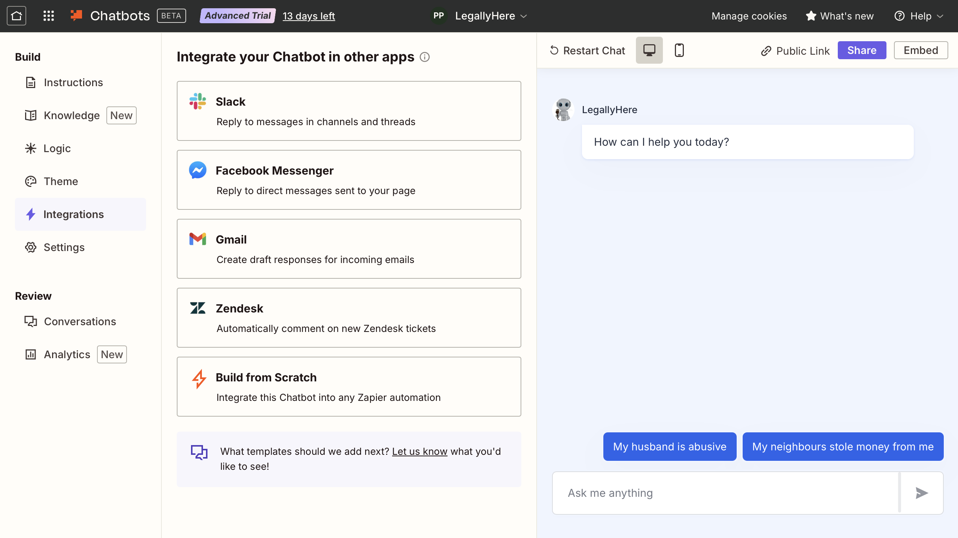Click the Integrations bolt icon
958x538 pixels.
click(31, 214)
